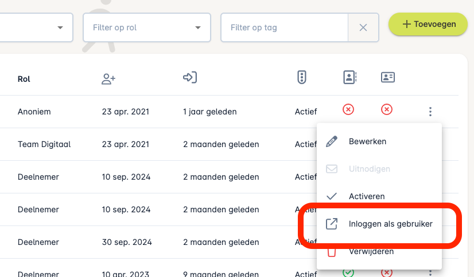Select Inloggen als gebruiker menu entry
The height and width of the screenshot is (277, 474).
390,224
